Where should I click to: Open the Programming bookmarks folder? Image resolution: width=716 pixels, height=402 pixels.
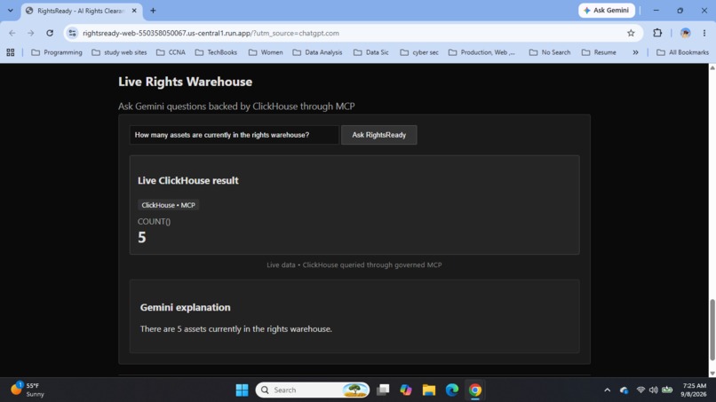[57, 52]
